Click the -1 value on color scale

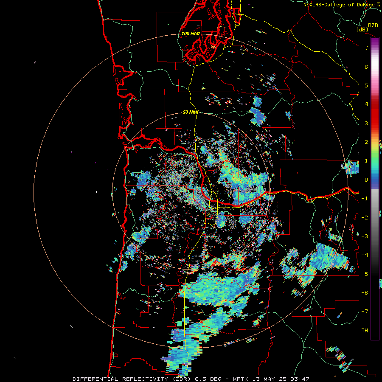[x=365, y=199]
